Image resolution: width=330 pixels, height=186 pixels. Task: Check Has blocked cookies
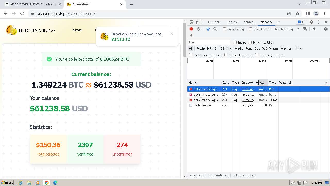point(191,55)
